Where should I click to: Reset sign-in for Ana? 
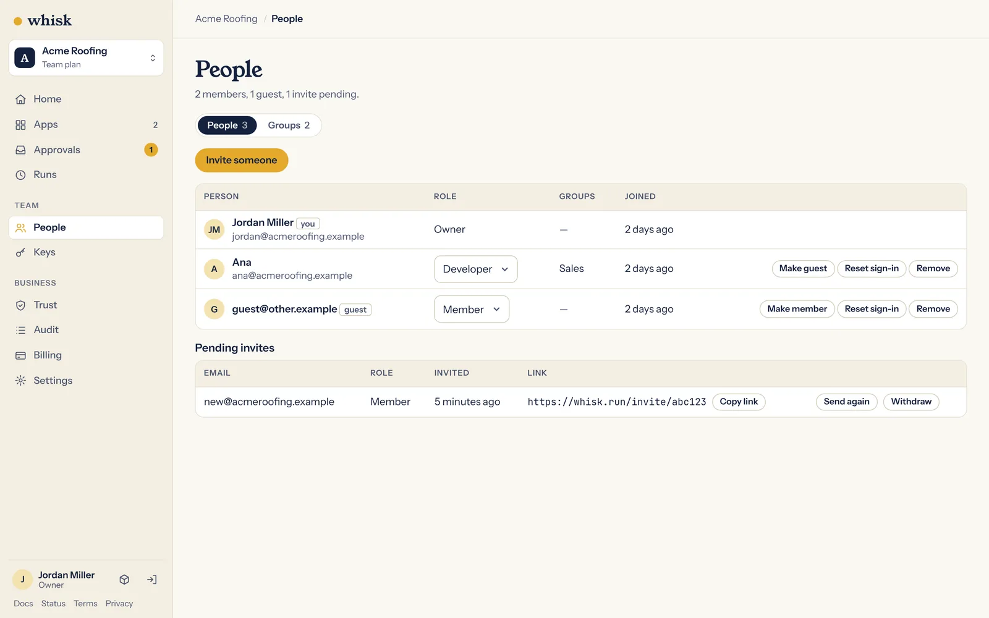(x=872, y=268)
